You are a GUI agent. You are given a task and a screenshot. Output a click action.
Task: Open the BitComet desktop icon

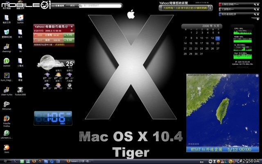tap(7, 106)
